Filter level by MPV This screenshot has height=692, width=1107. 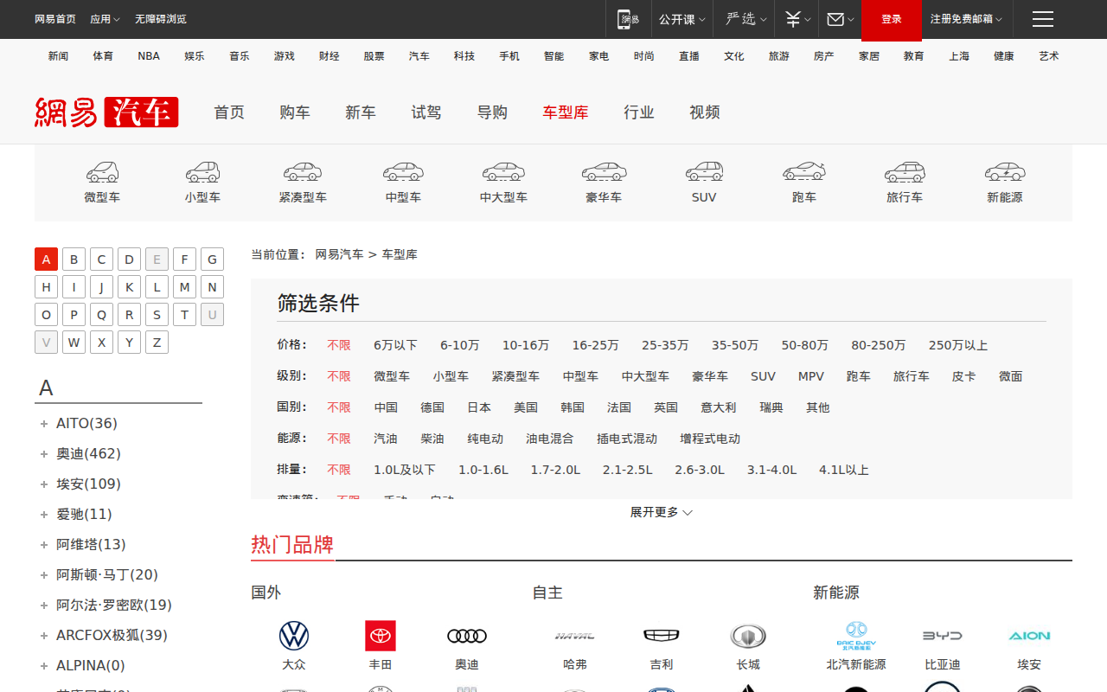pos(811,376)
